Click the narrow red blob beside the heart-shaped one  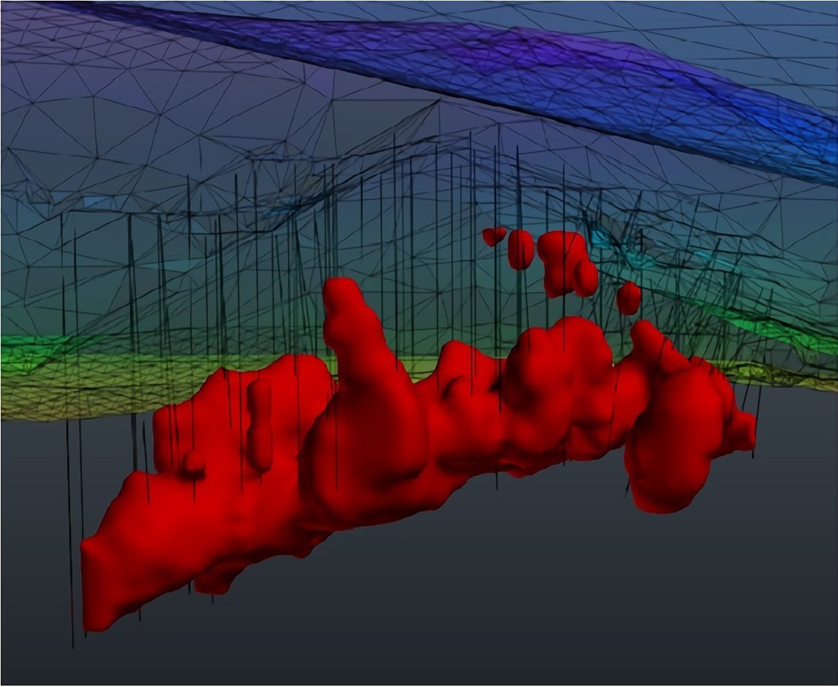(521, 248)
